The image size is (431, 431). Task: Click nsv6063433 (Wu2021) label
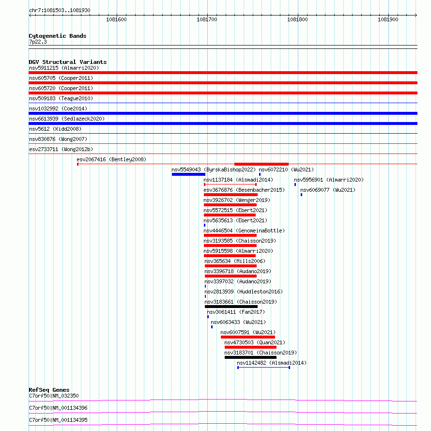point(238,322)
